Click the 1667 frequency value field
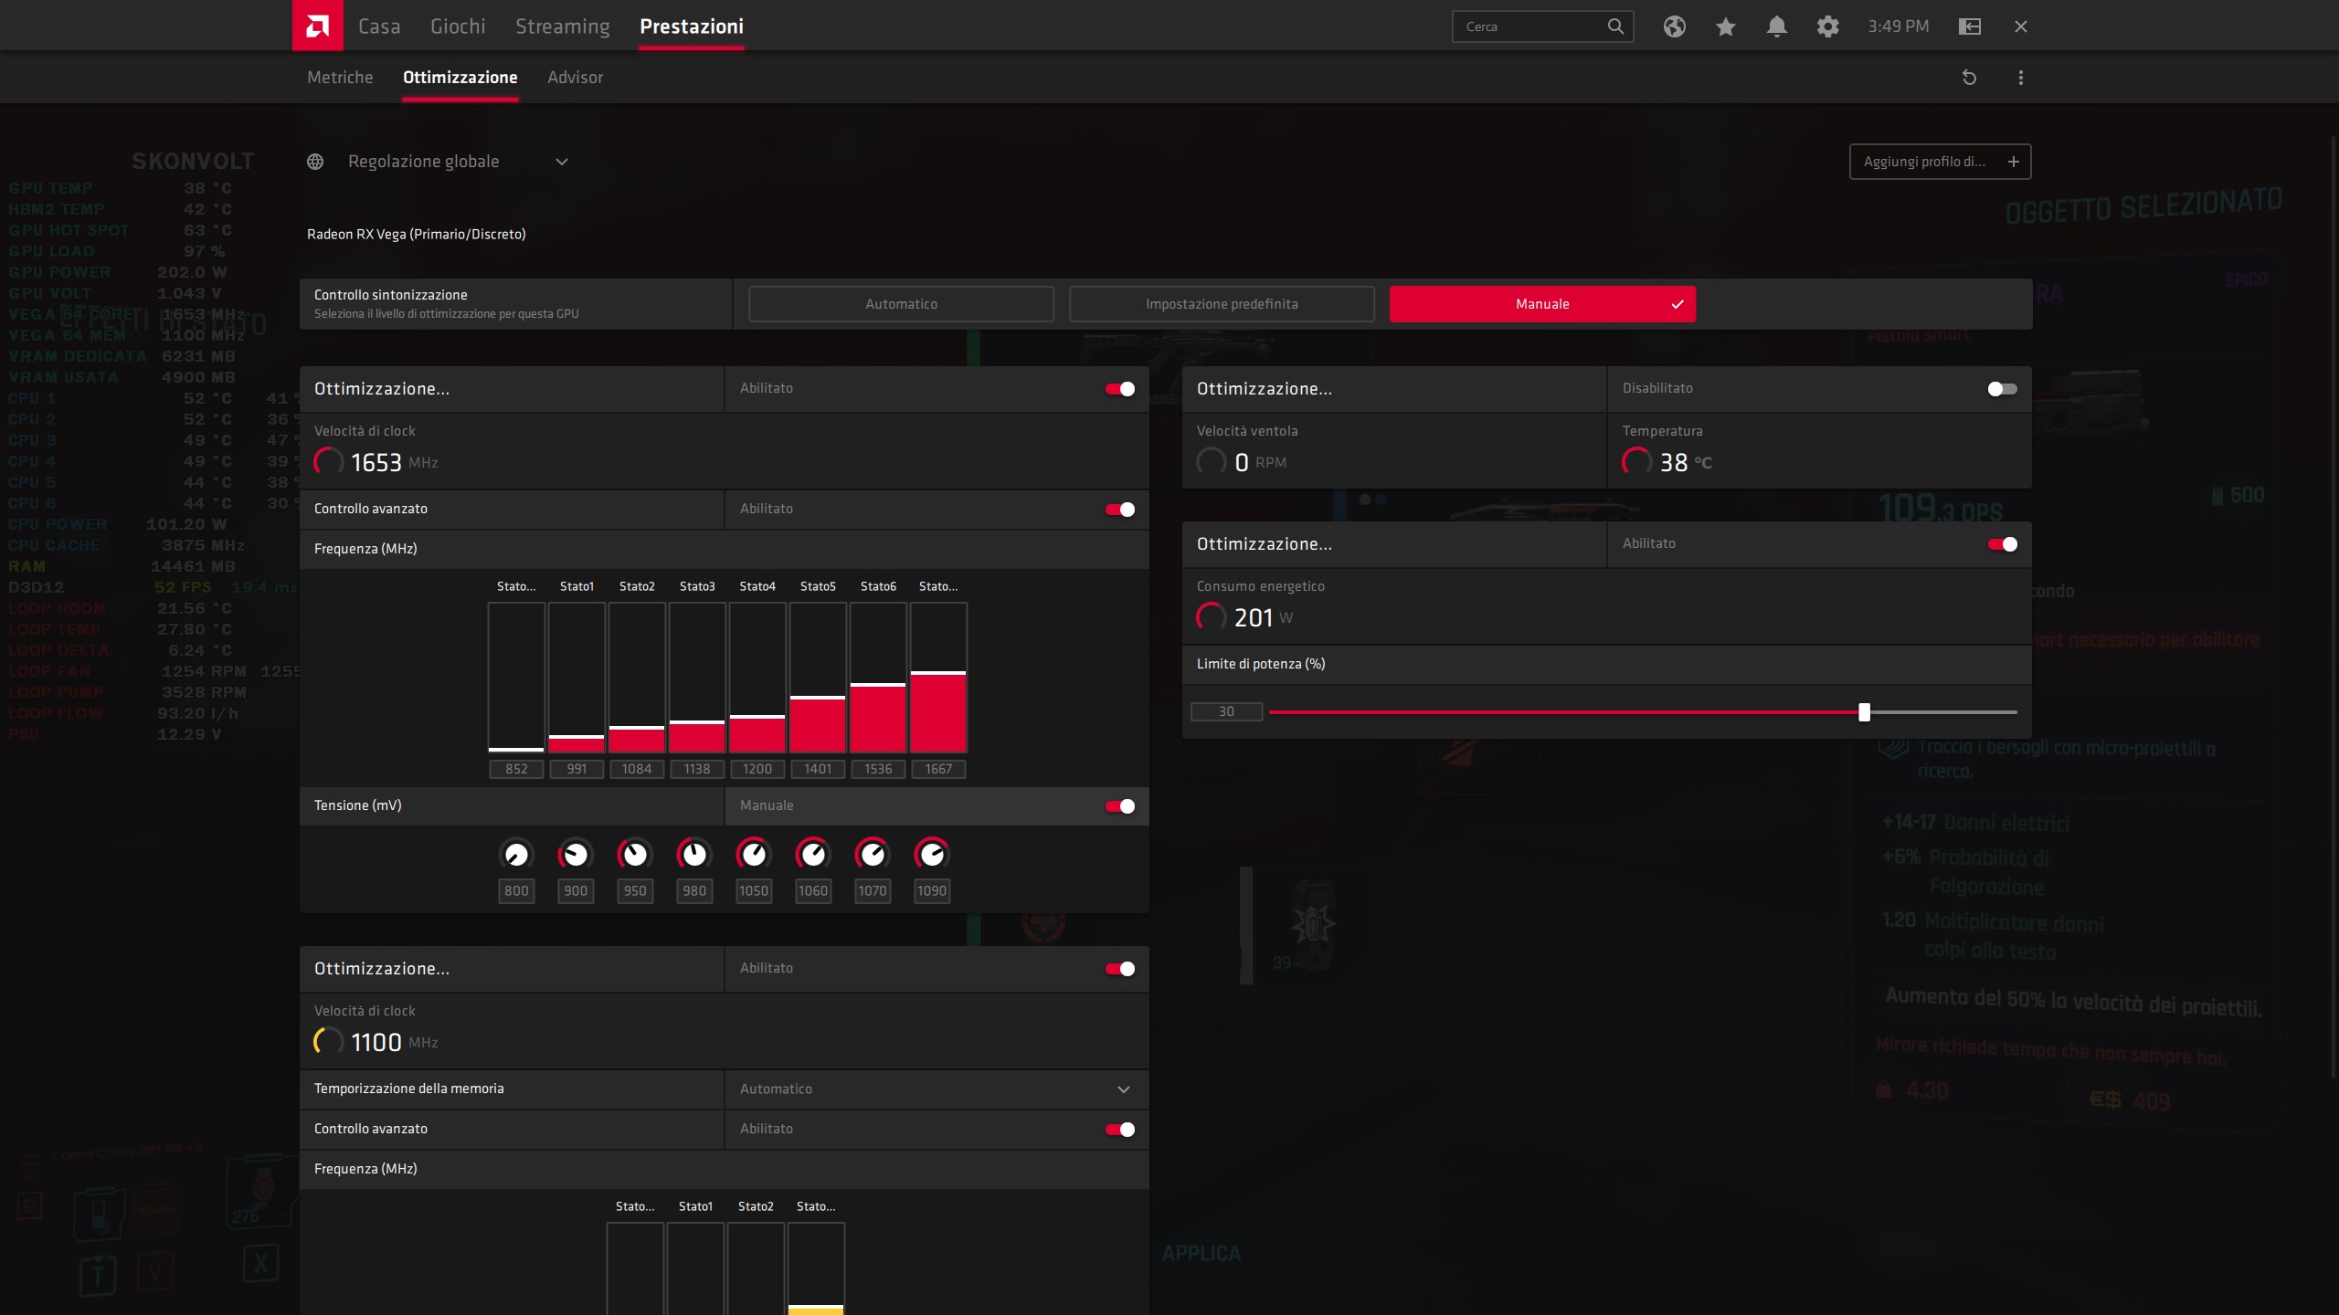Viewport: 2339px width, 1315px height. tap(938, 769)
